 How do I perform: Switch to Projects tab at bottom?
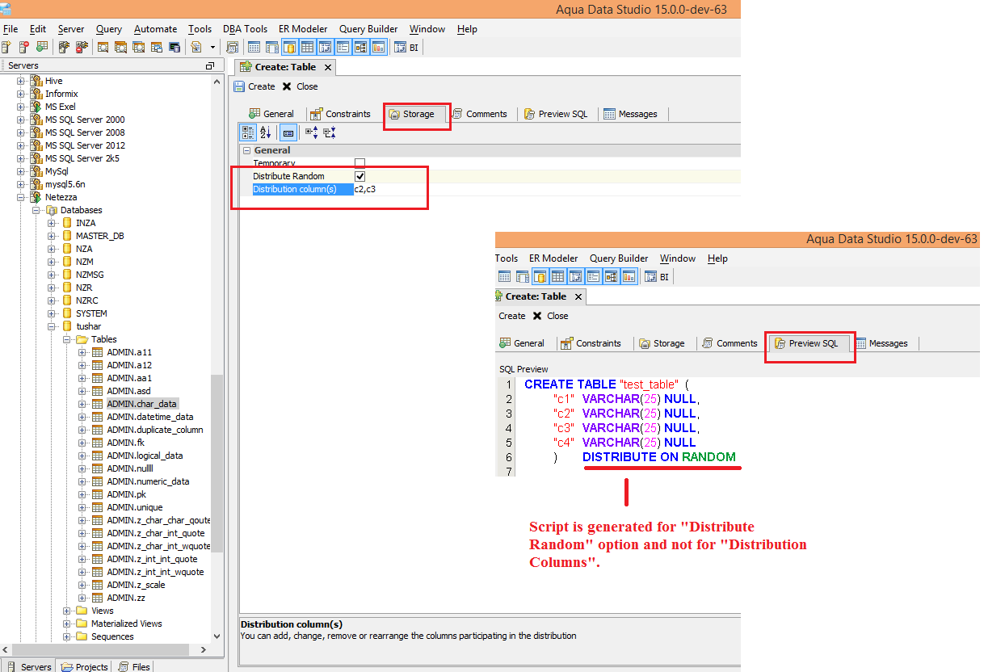[x=85, y=666]
